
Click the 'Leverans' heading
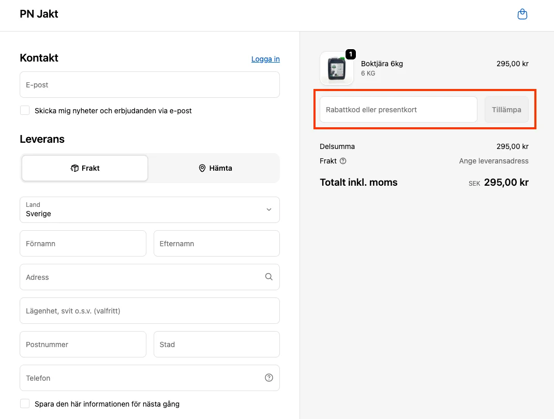(x=42, y=139)
